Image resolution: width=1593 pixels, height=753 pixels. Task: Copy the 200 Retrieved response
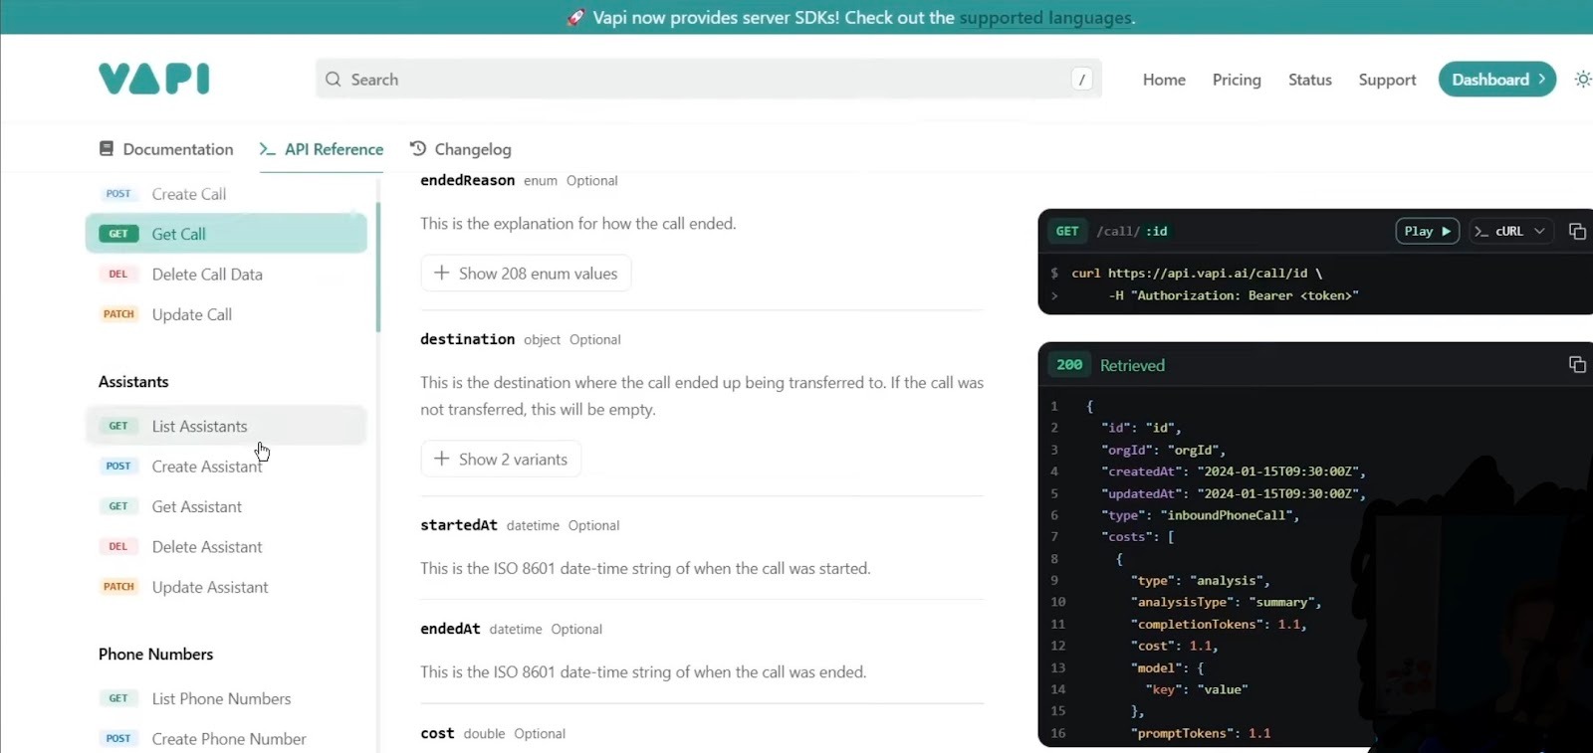pos(1577,365)
